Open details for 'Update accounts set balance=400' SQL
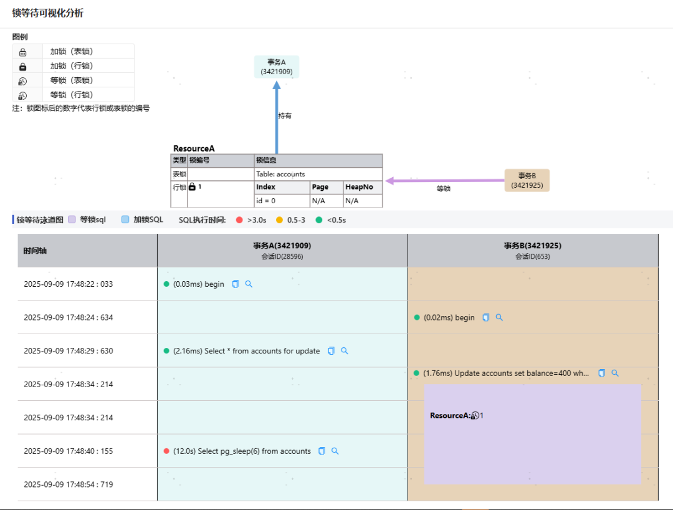Screen dimensions: 673x510 click(615, 373)
